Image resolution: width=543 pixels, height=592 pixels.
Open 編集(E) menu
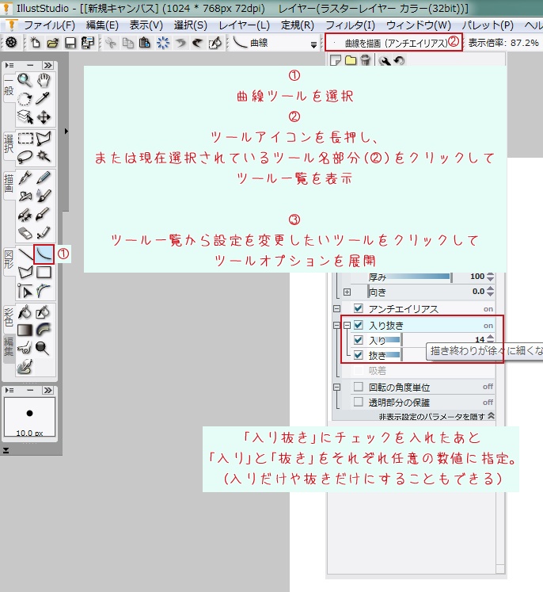coord(102,25)
